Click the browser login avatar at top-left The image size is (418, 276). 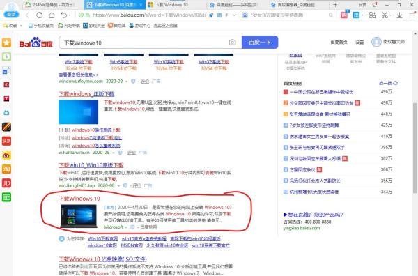[x=11, y=10]
